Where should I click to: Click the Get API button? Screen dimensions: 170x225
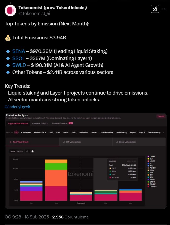click(161, 117)
